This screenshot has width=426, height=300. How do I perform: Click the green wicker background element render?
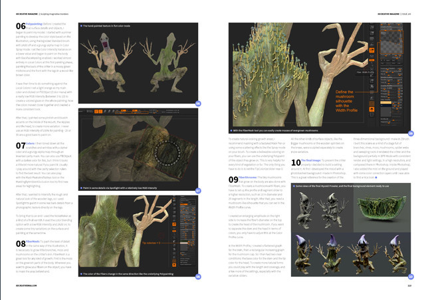click(x=381, y=208)
